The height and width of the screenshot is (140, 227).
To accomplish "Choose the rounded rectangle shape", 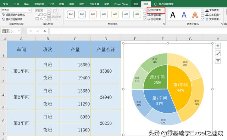I will point(37,19).
